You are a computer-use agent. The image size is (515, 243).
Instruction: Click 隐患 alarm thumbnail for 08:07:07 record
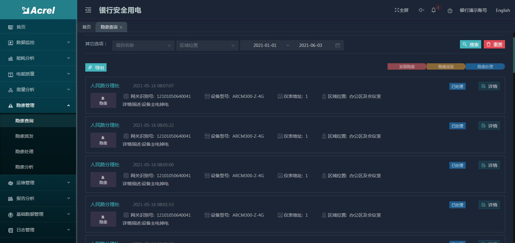tap(103, 100)
